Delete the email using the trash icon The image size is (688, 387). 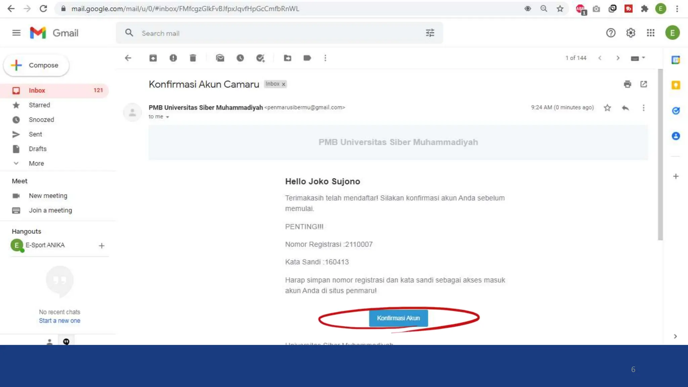click(x=193, y=58)
